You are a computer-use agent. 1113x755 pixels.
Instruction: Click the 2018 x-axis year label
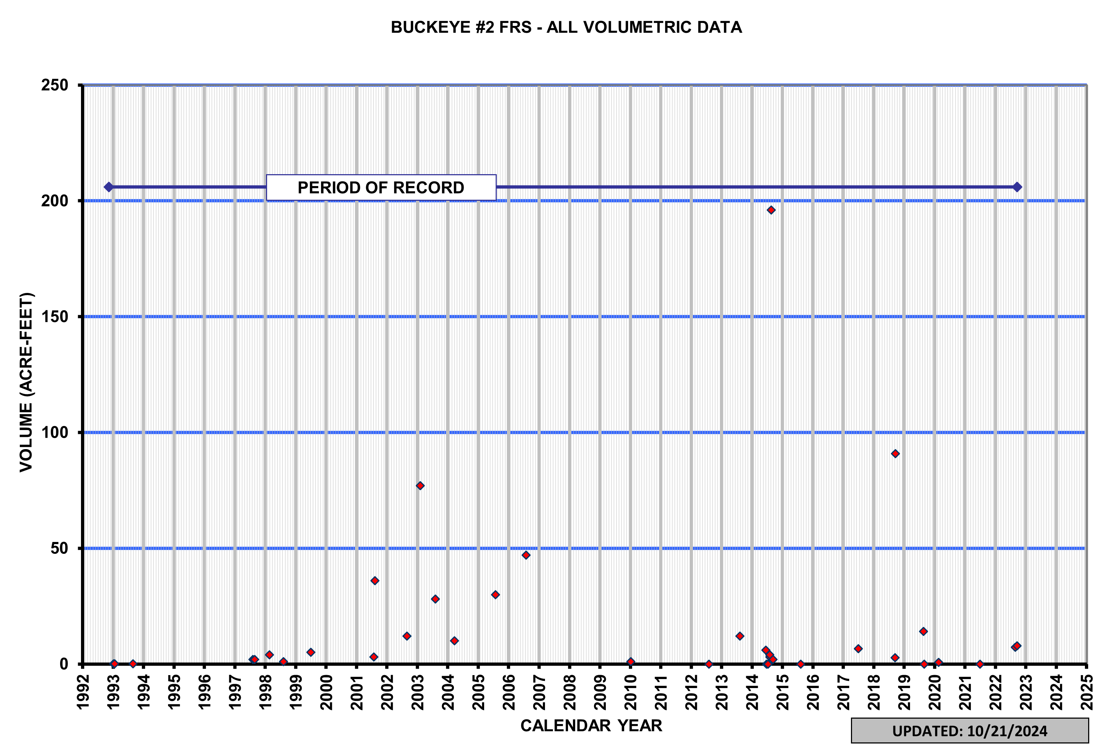pos(874,692)
